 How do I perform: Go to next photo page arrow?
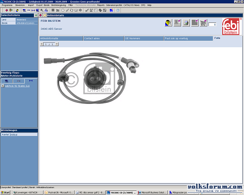click(57, 44)
